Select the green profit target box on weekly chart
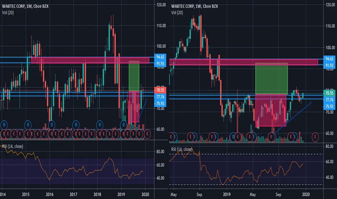Screen dimensions: 337x199 [272, 79]
